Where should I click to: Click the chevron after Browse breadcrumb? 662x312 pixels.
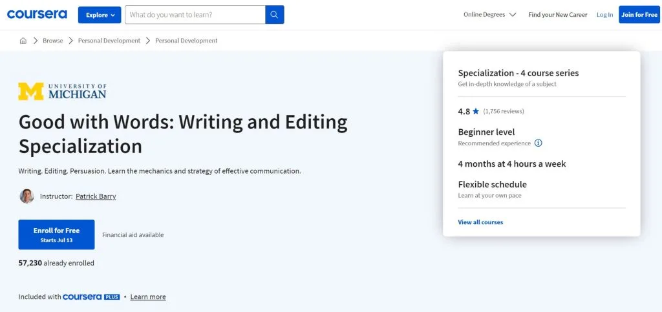70,41
